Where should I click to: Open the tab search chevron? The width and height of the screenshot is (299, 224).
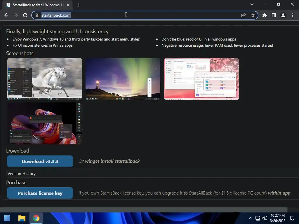pos(252,4)
